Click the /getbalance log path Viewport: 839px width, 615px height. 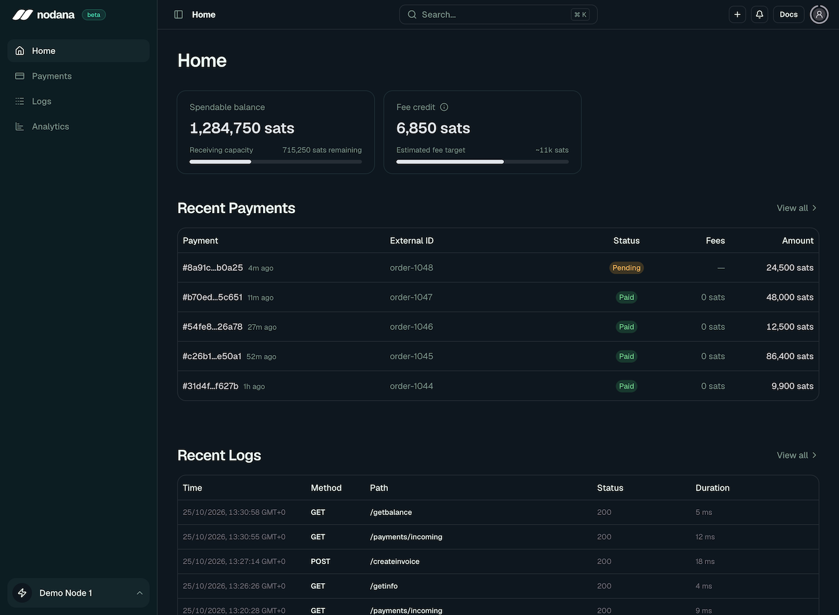391,513
